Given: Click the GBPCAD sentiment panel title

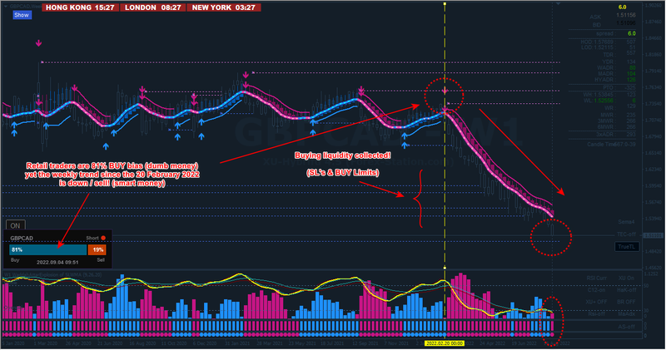Looking at the screenshot, I should (22, 239).
